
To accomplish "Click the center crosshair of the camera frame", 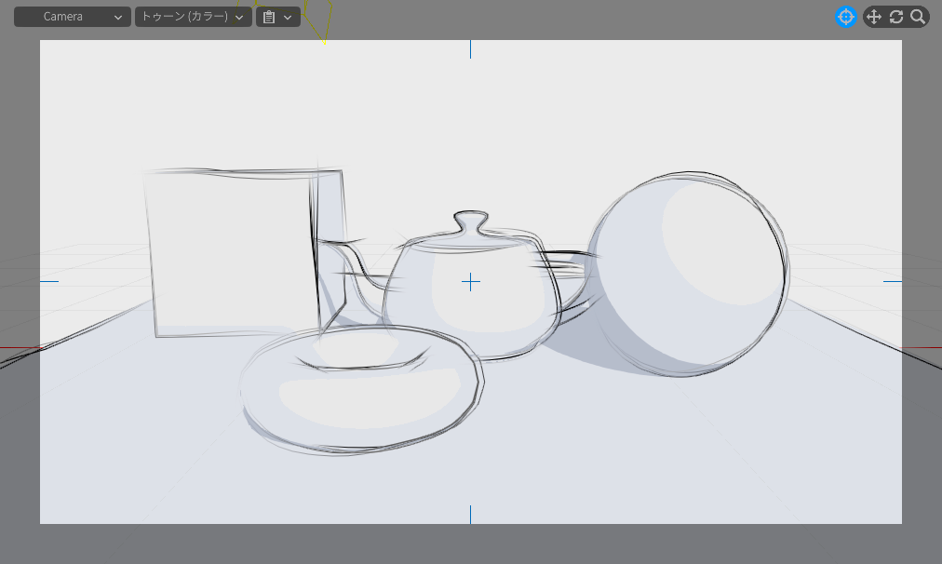I will (x=471, y=282).
